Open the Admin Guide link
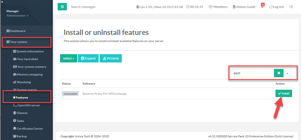The width and height of the screenshot is (301, 140). click(244, 7)
